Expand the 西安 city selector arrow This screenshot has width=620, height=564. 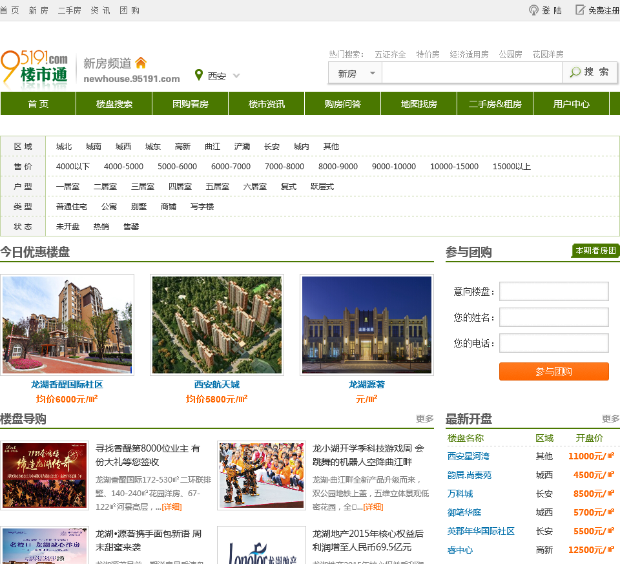[236, 76]
